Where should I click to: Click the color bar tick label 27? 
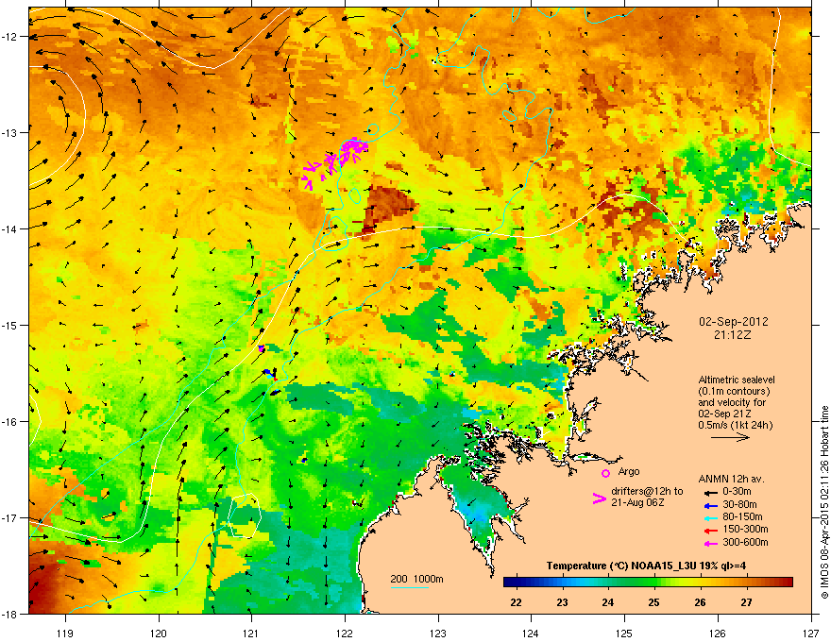746,602
